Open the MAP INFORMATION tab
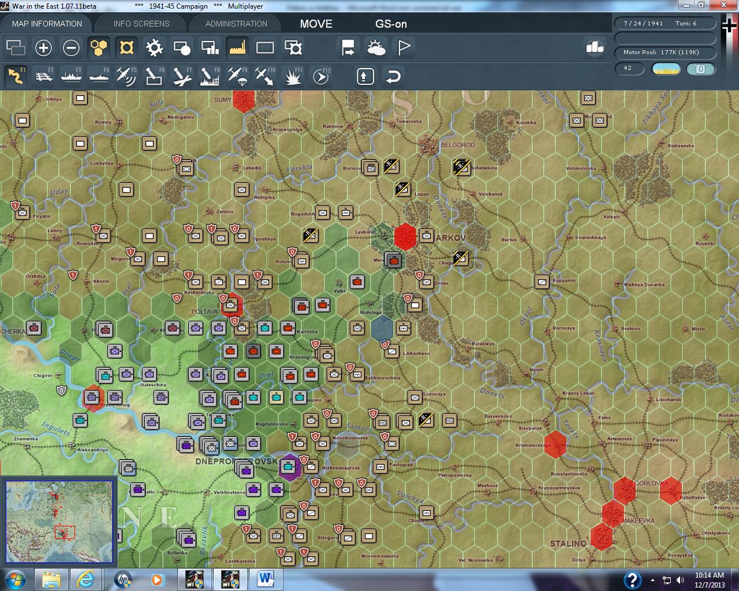The image size is (739, 591). click(x=47, y=24)
